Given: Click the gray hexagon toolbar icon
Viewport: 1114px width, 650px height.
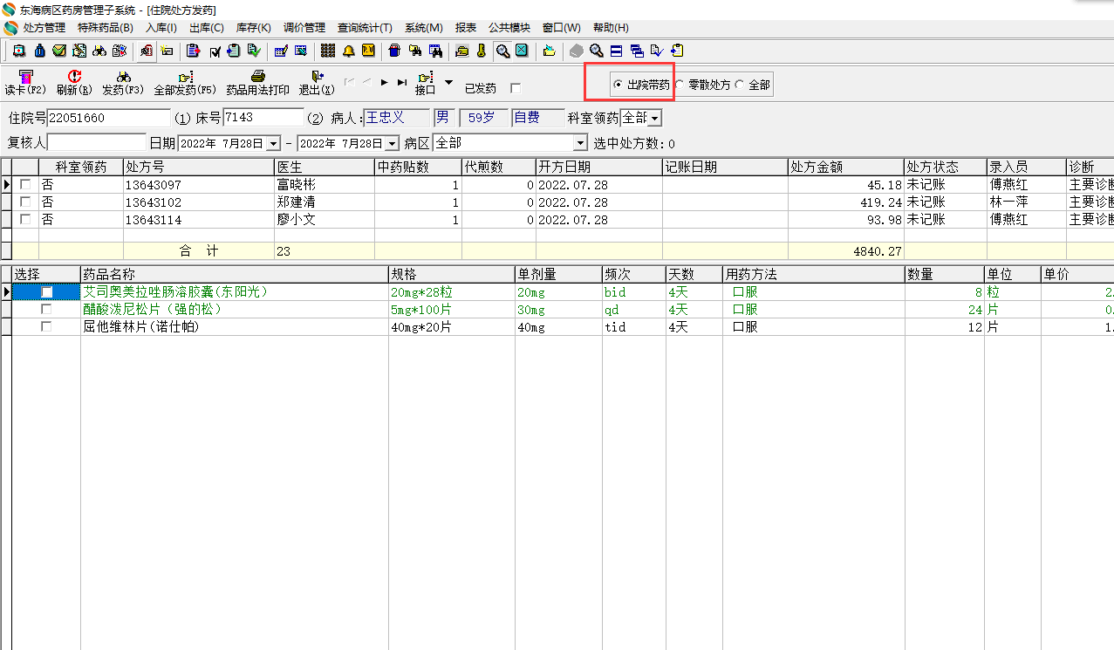Looking at the screenshot, I should 576,51.
